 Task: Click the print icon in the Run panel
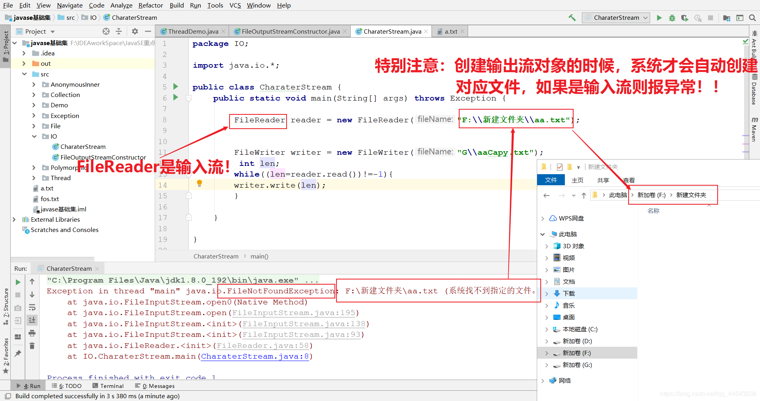(32, 333)
